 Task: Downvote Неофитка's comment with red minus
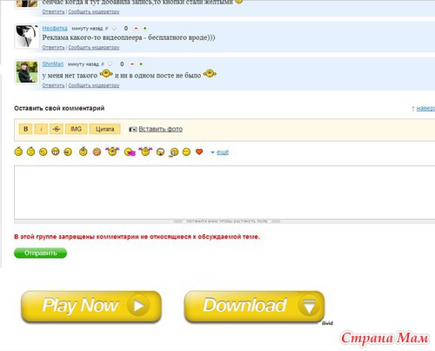click(x=136, y=28)
